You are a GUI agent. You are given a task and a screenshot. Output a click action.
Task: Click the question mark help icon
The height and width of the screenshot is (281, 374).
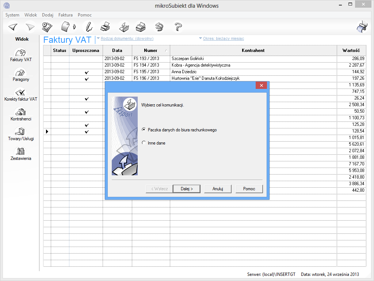(178, 27)
